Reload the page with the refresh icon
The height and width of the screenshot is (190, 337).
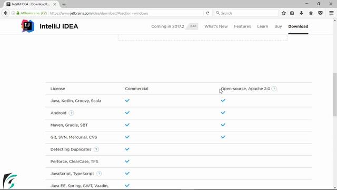tap(207, 13)
